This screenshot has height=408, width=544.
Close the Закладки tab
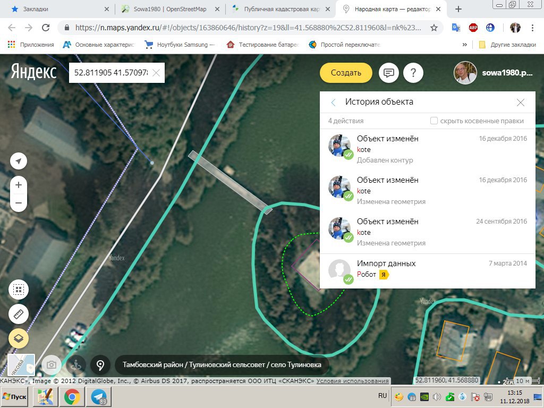[106, 10]
